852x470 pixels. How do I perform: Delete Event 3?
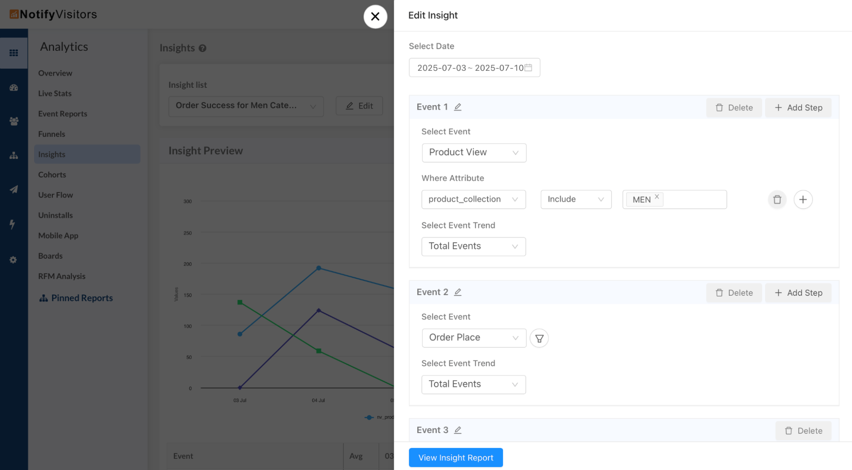coord(803,431)
